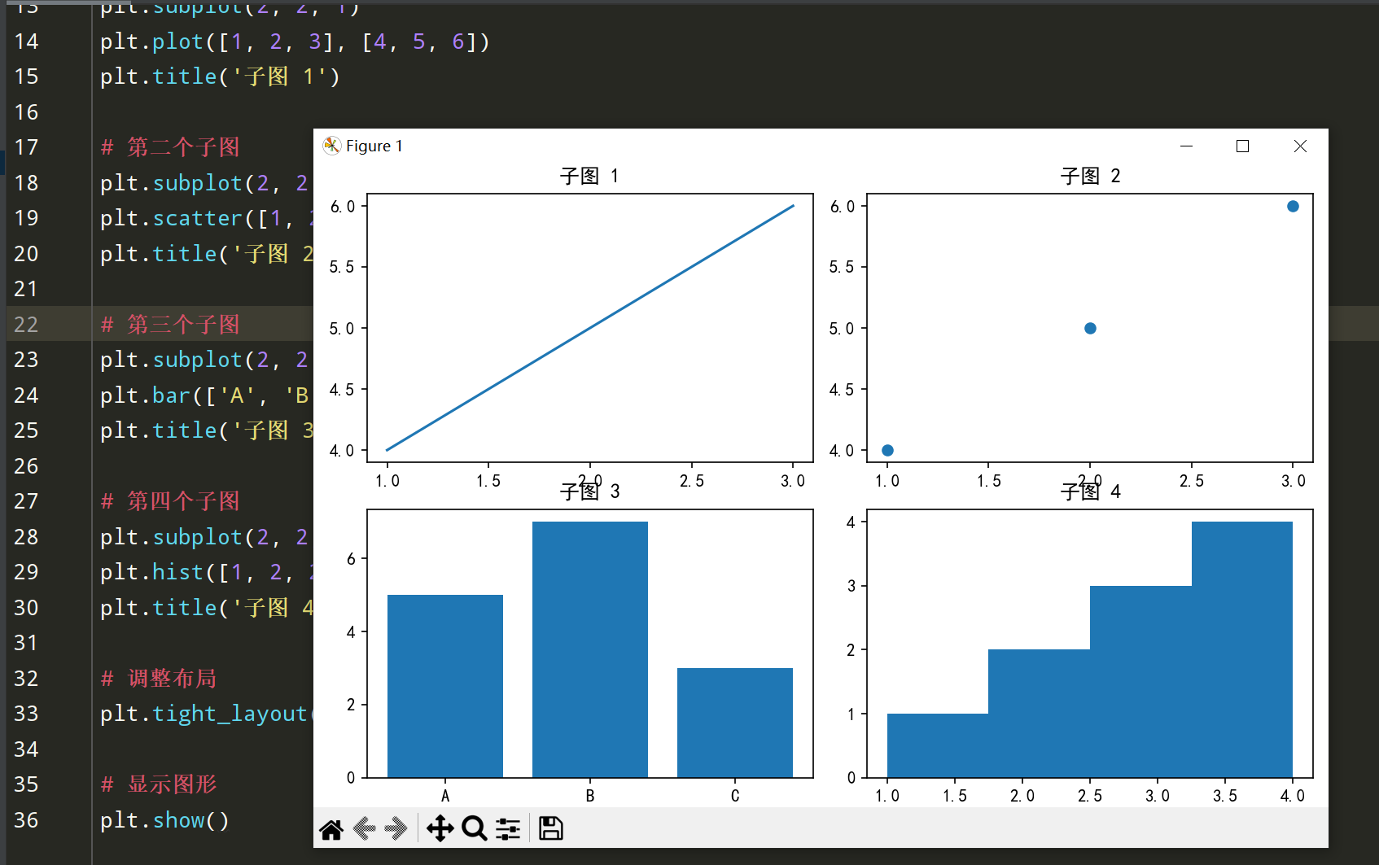This screenshot has width=1379, height=865.
Task: Click bar B in the bar chart
Action: 590,649
